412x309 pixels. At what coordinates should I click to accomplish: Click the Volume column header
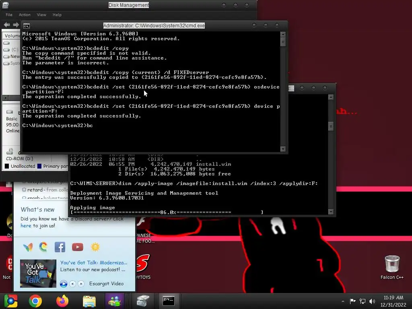12,36
